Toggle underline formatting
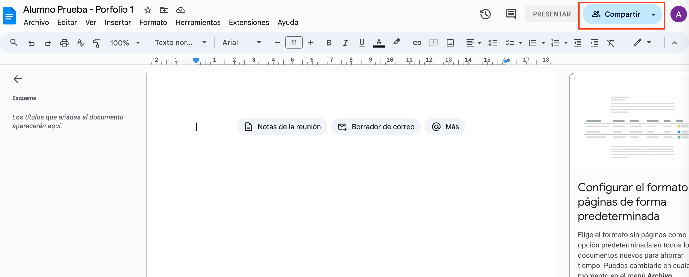Viewport: 689px width, 277px height. pos(361,43)
